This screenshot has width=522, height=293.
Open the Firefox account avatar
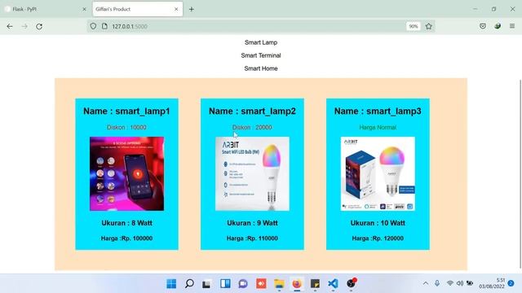pos(498,26)
